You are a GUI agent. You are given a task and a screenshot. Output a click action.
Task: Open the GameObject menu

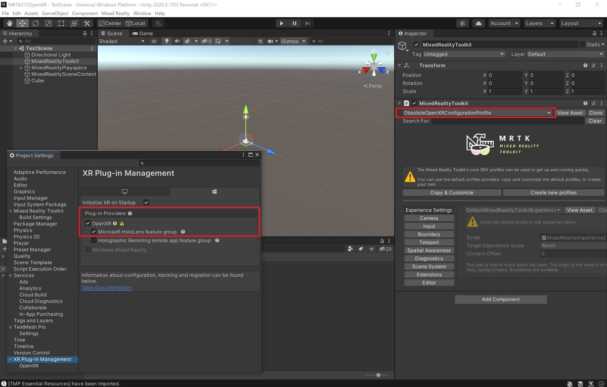coord(55,13)
